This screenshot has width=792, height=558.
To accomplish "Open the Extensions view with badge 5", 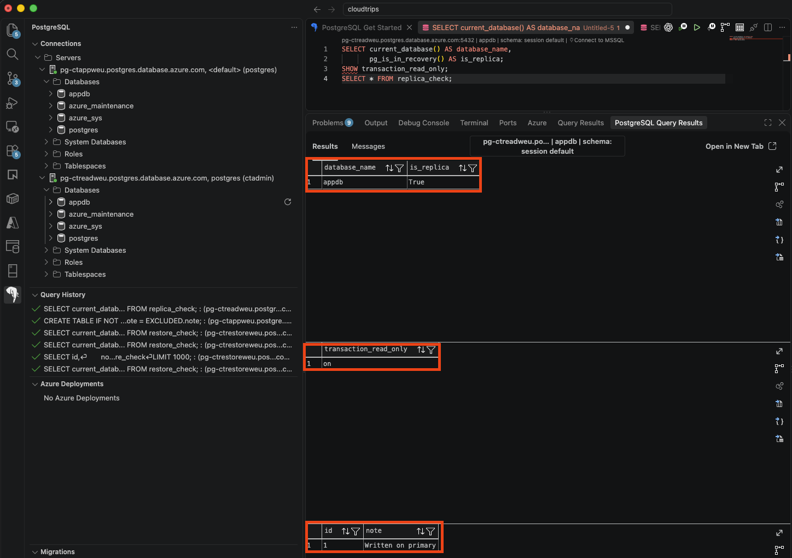I will pos(12,150).
